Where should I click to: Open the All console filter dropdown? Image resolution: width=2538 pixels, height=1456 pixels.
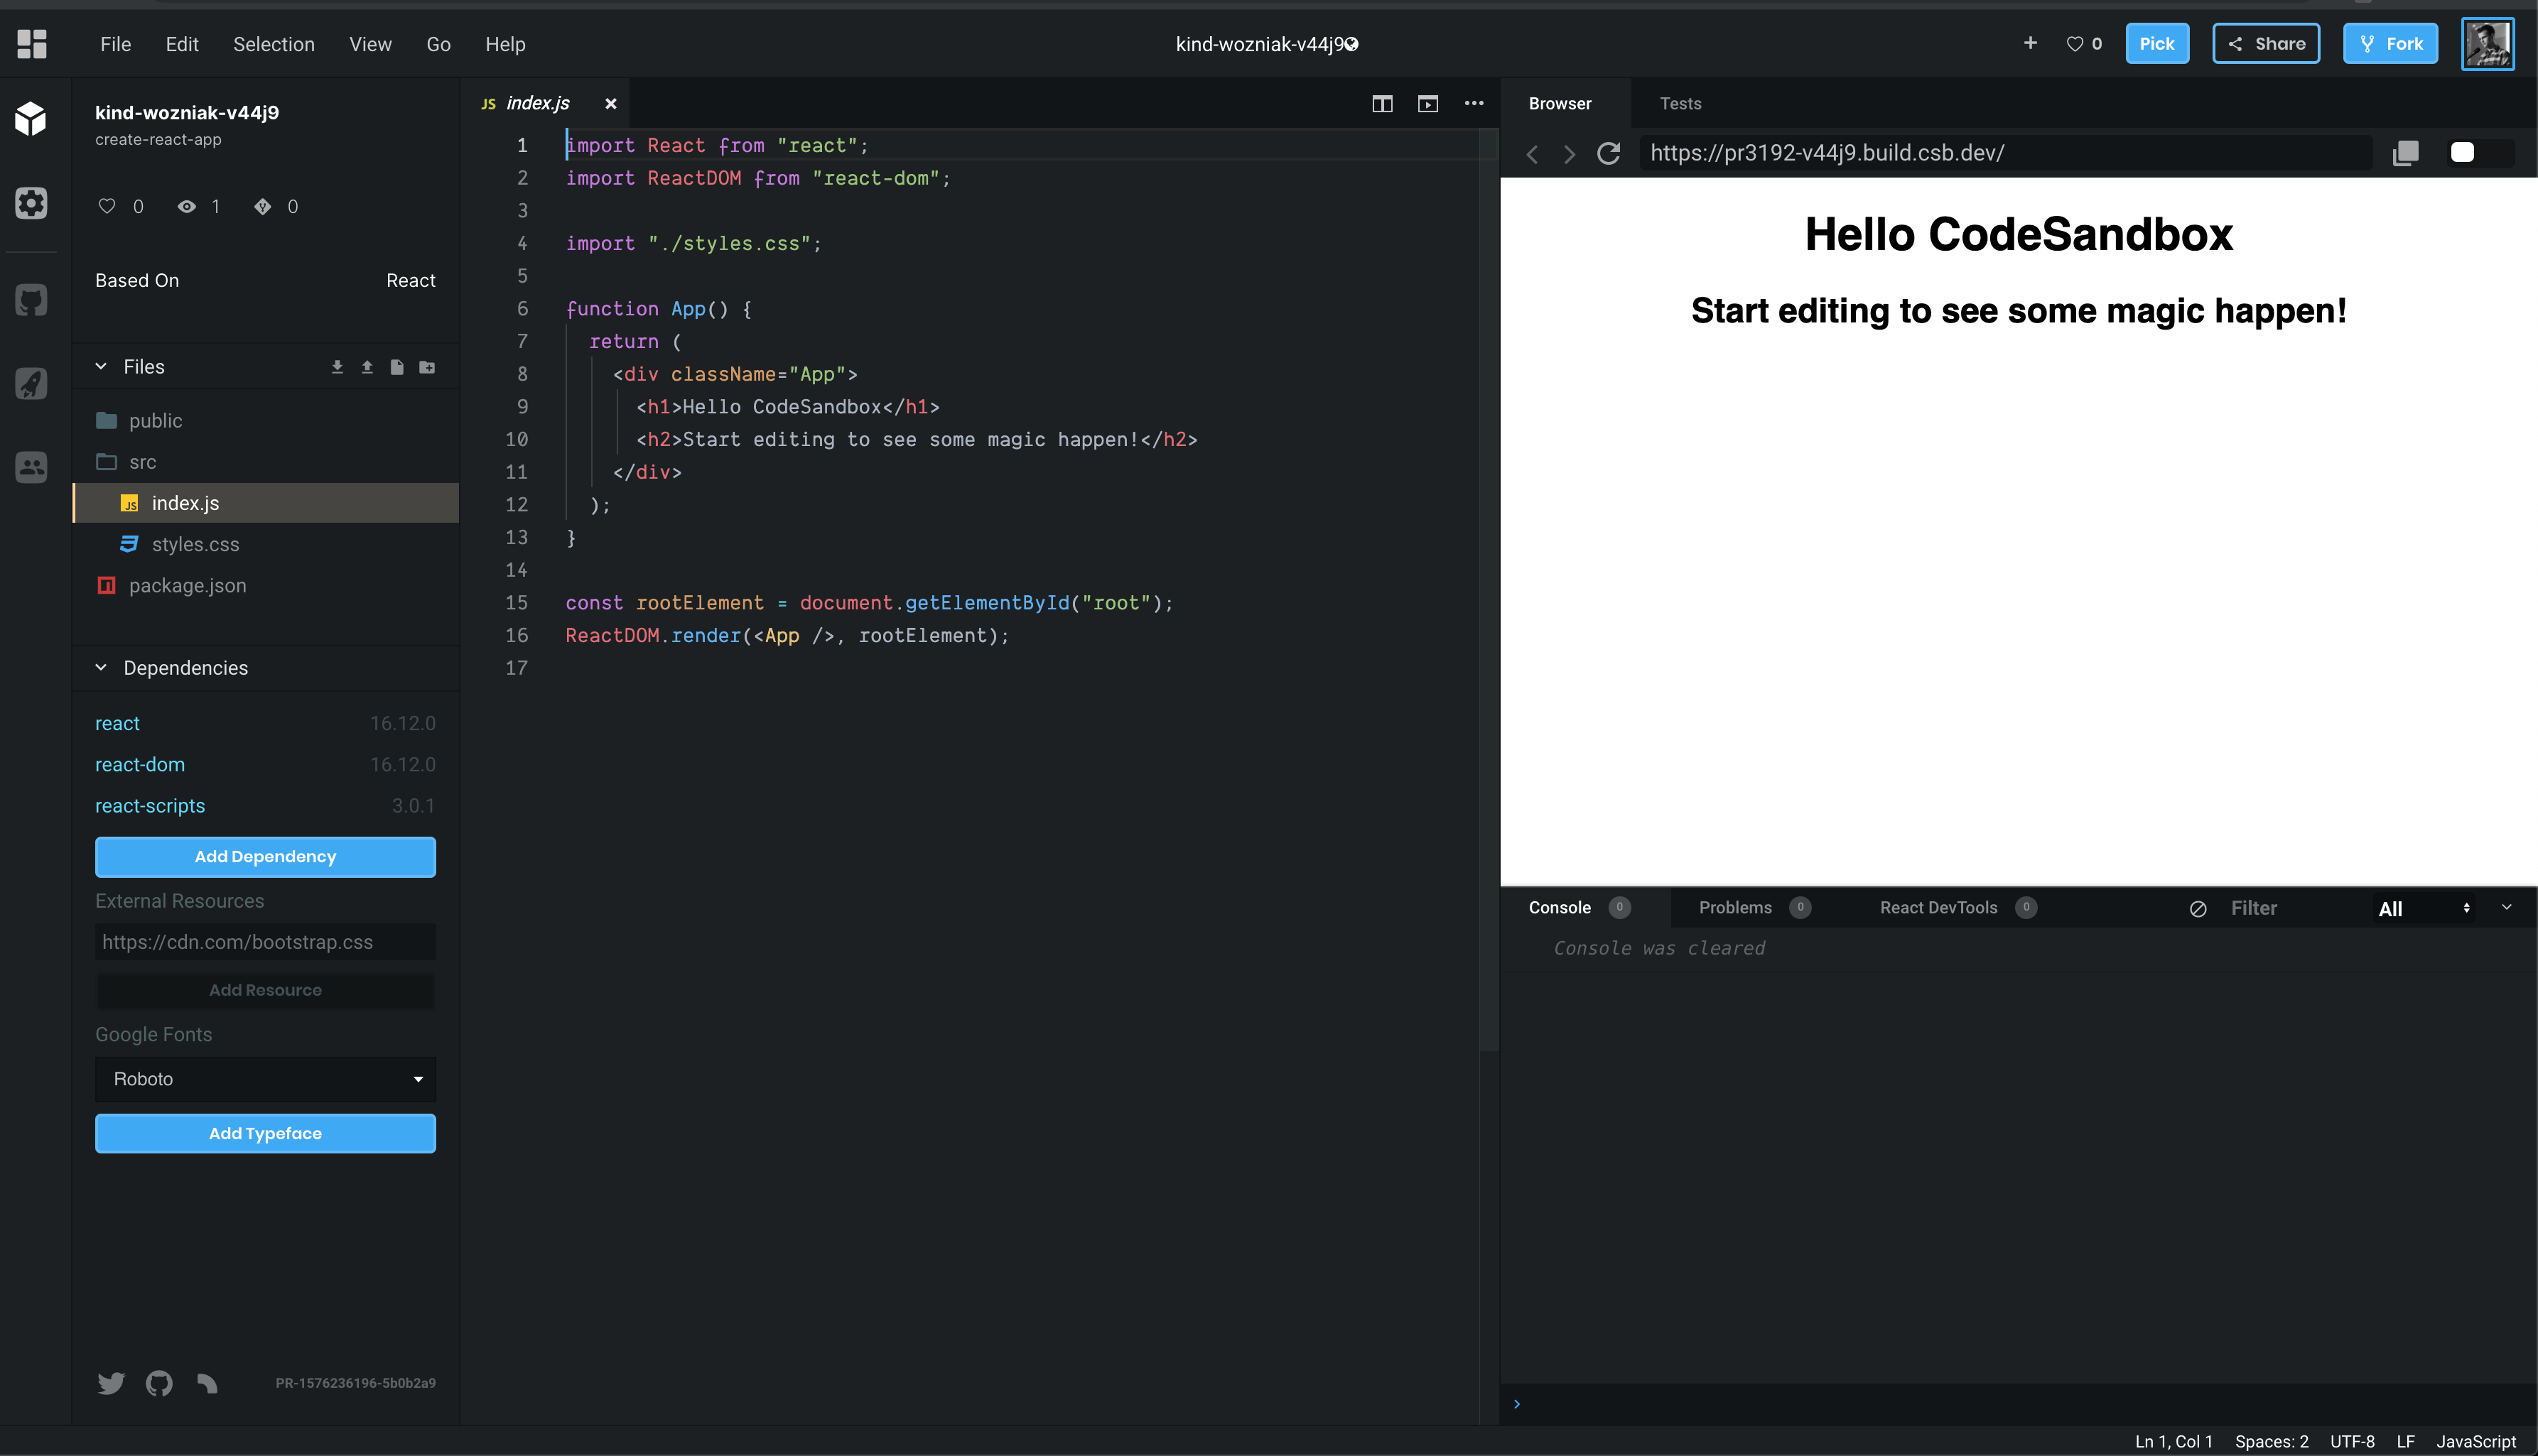pos(2424,908)
